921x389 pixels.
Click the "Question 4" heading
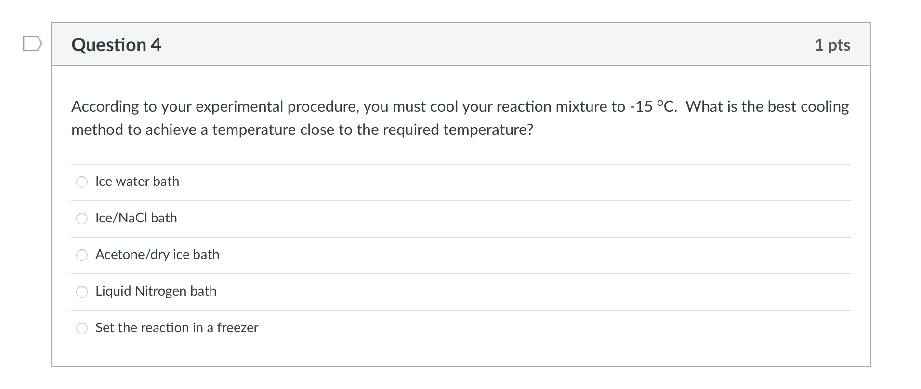pyautogui.click(x=116, y=45)
